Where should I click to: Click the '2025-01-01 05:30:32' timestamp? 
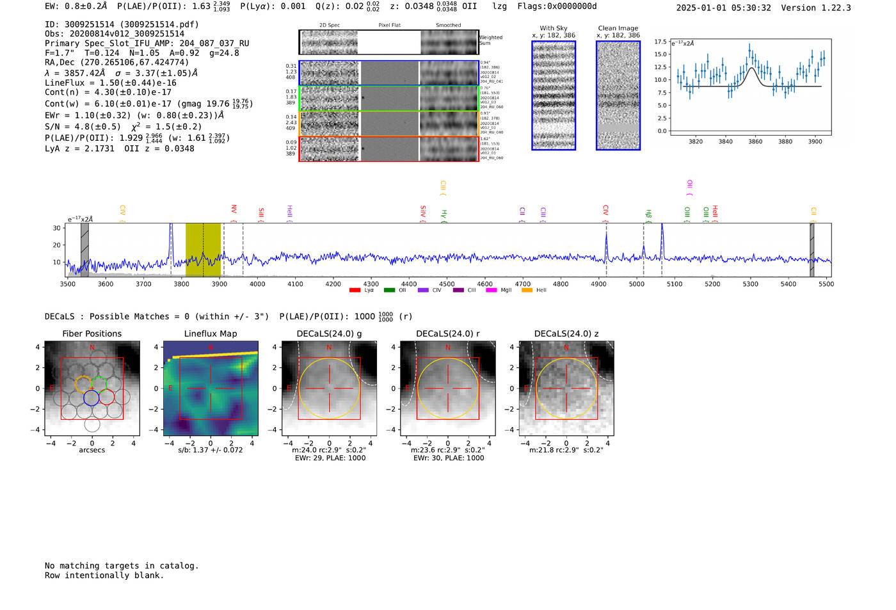tap(723, 8)
